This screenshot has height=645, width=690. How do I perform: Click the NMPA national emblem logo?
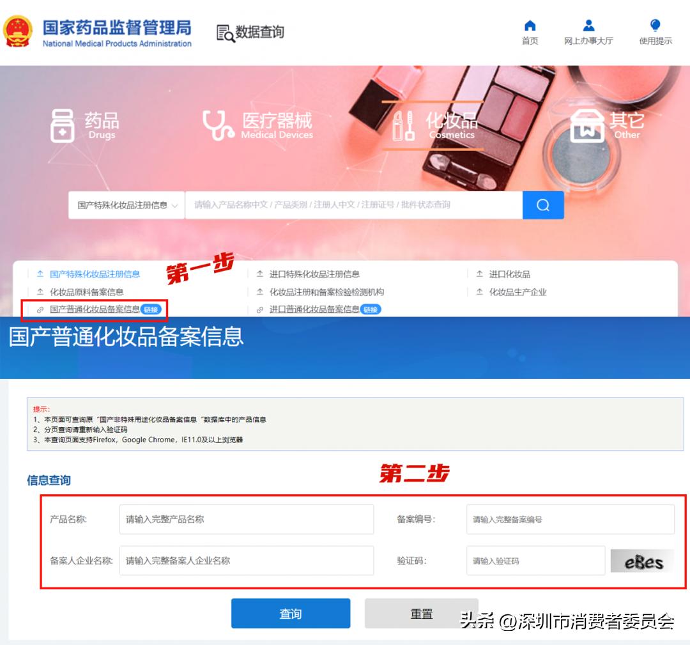coord(18,31)
